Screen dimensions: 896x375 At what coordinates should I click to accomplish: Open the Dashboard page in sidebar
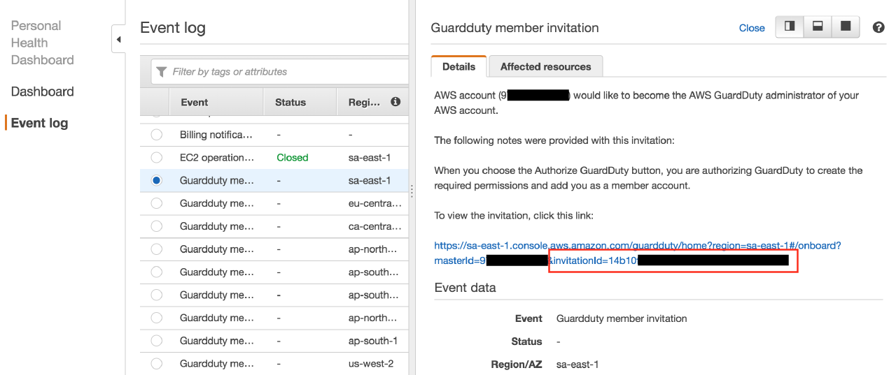42,91
